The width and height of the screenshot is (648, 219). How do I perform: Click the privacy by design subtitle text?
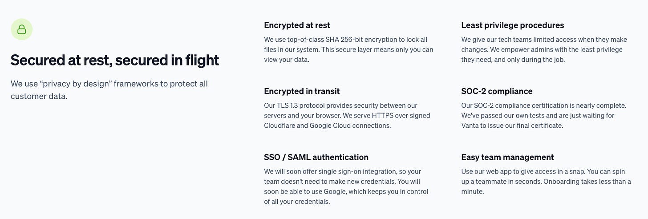(x=109, y=90)
